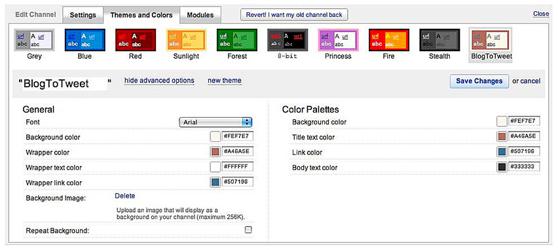The image size is (558, 250).
Task: Click hide advanced options link
Action: pyautogui.click(x=159, y=80)
